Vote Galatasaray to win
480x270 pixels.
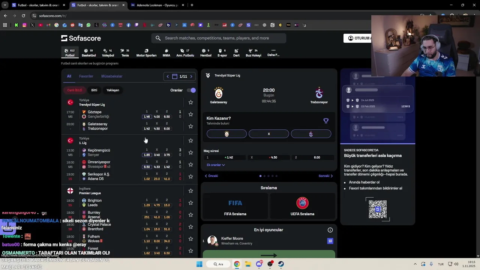pyautogui.click(x=226, y=134)
